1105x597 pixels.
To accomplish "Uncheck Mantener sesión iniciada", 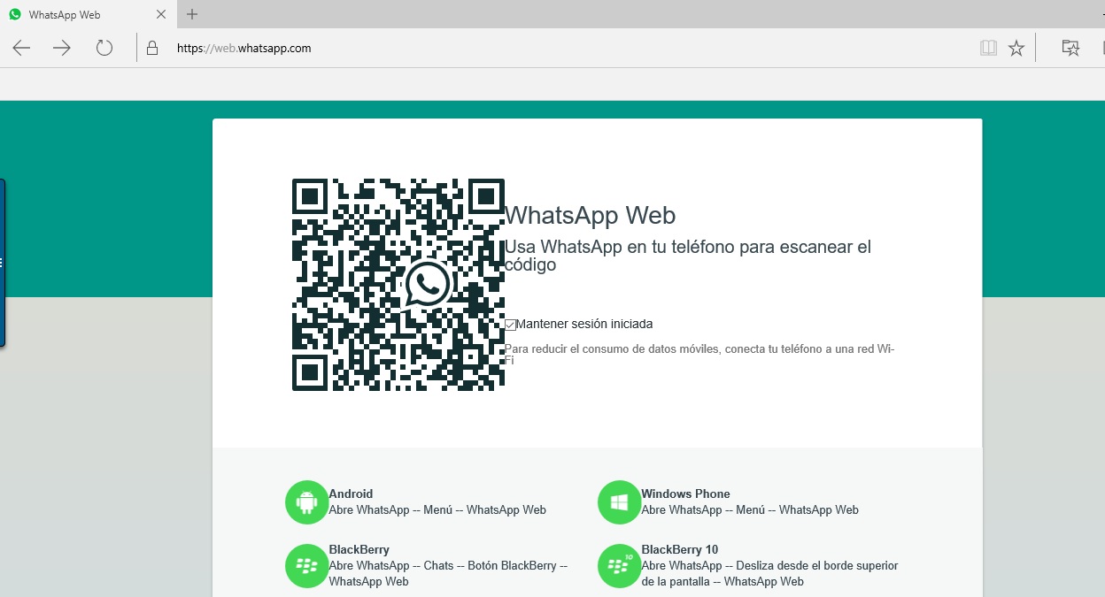I will (x=509, y=325).
